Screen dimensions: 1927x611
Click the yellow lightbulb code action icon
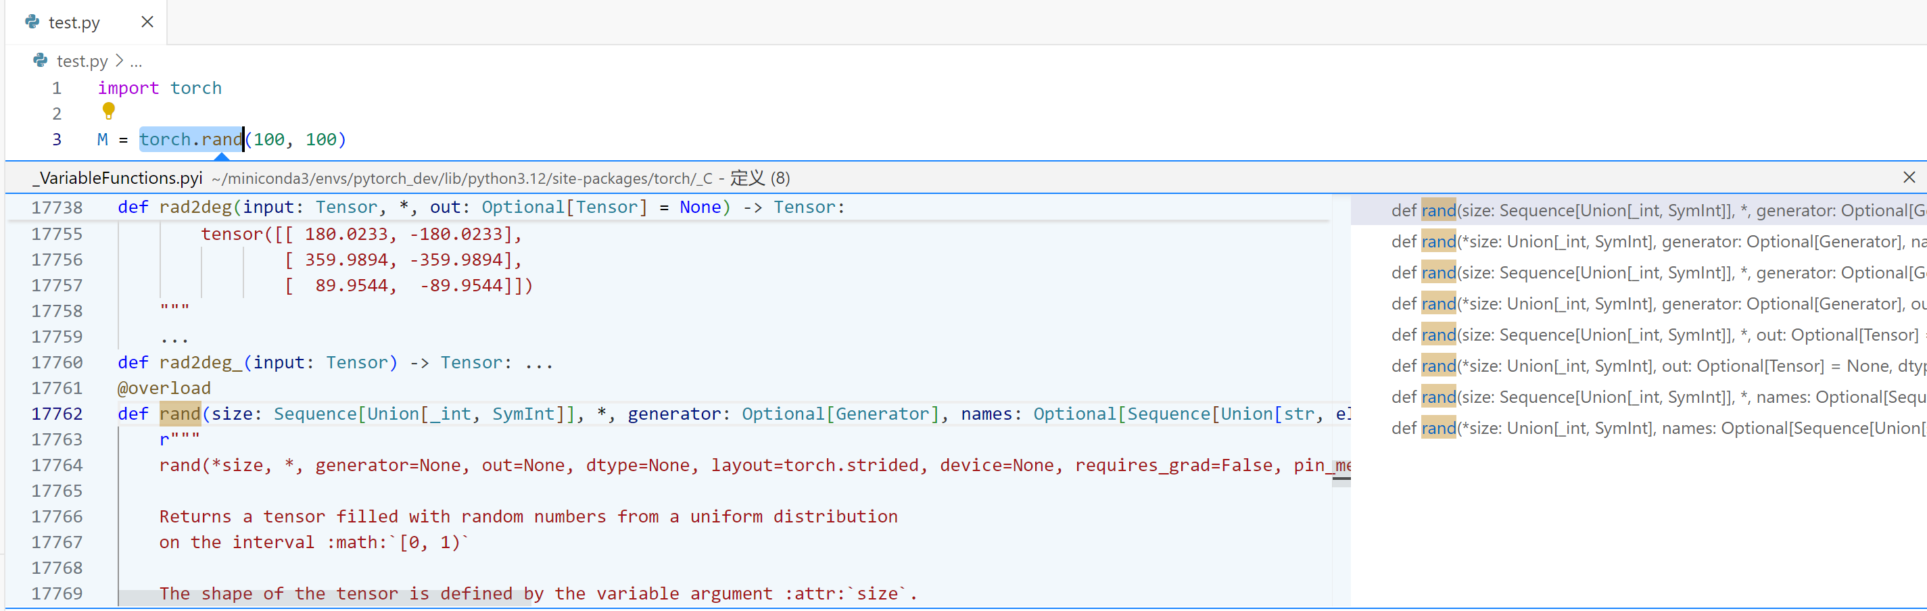108,112
